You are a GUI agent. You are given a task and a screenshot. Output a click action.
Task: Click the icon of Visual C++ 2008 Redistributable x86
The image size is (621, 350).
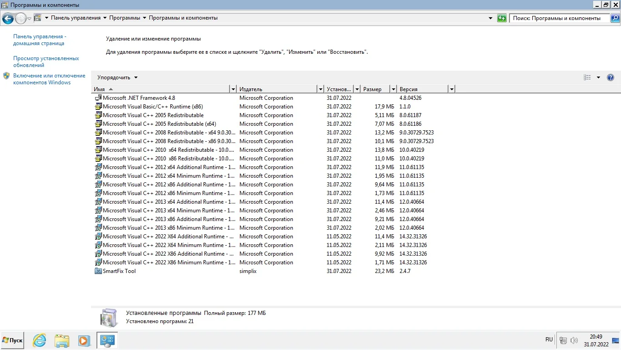pos(98,141)
